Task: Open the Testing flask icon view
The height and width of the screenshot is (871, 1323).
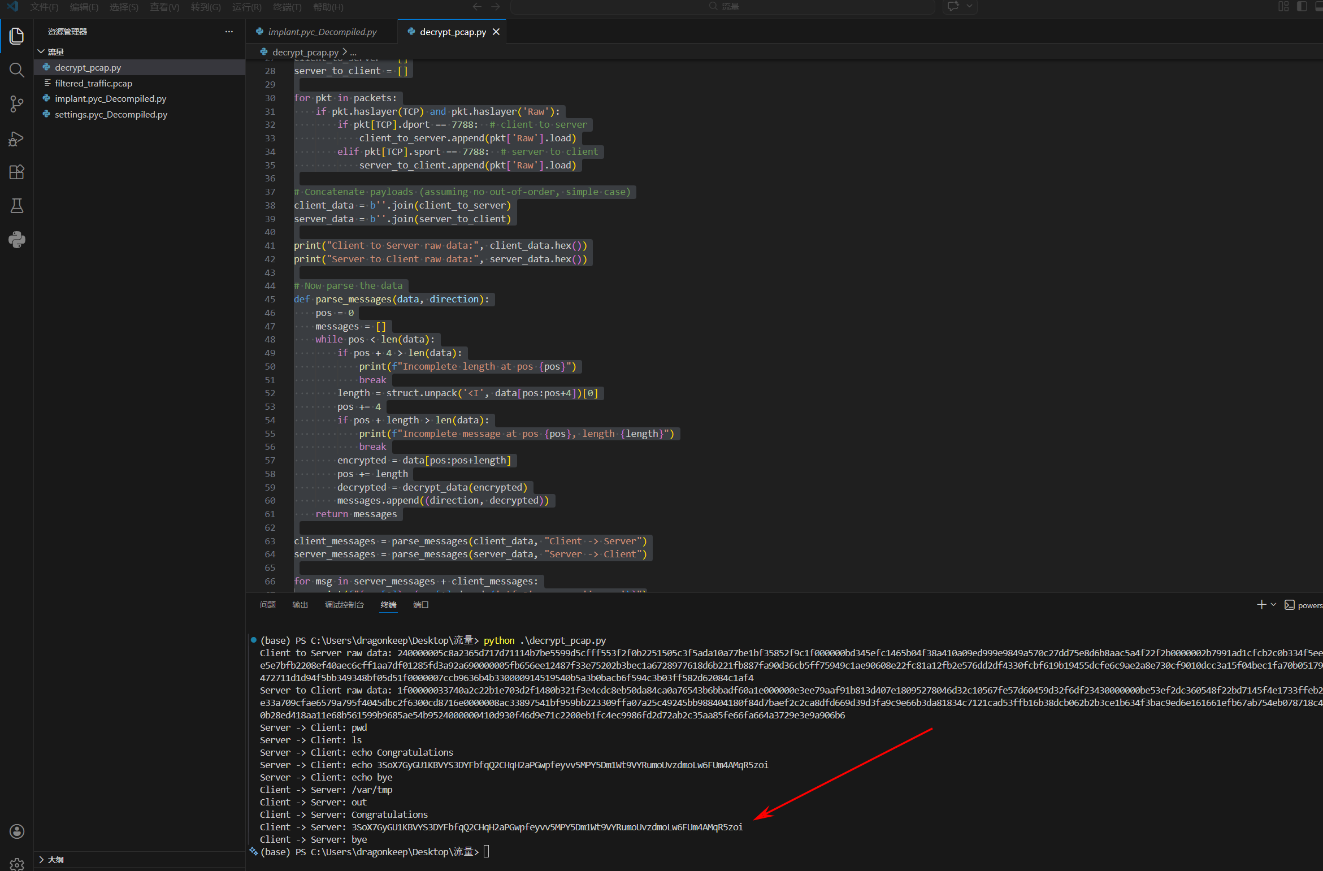Action: click(x=16, y=206)
